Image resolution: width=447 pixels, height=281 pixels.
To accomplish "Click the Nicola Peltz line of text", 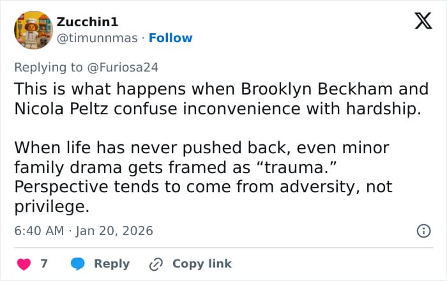I will [217, 108].
